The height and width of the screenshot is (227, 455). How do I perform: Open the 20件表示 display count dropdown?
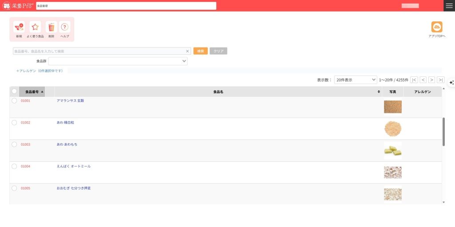[355, 80]
